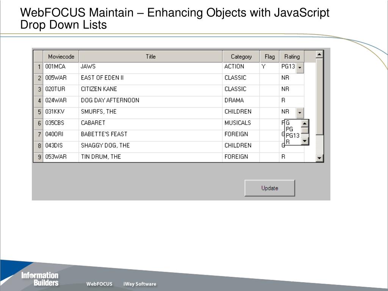388x291 pixels.
Task: Pick the G option in the rating list
Action: pyautogui.click(x=288, y=123)
